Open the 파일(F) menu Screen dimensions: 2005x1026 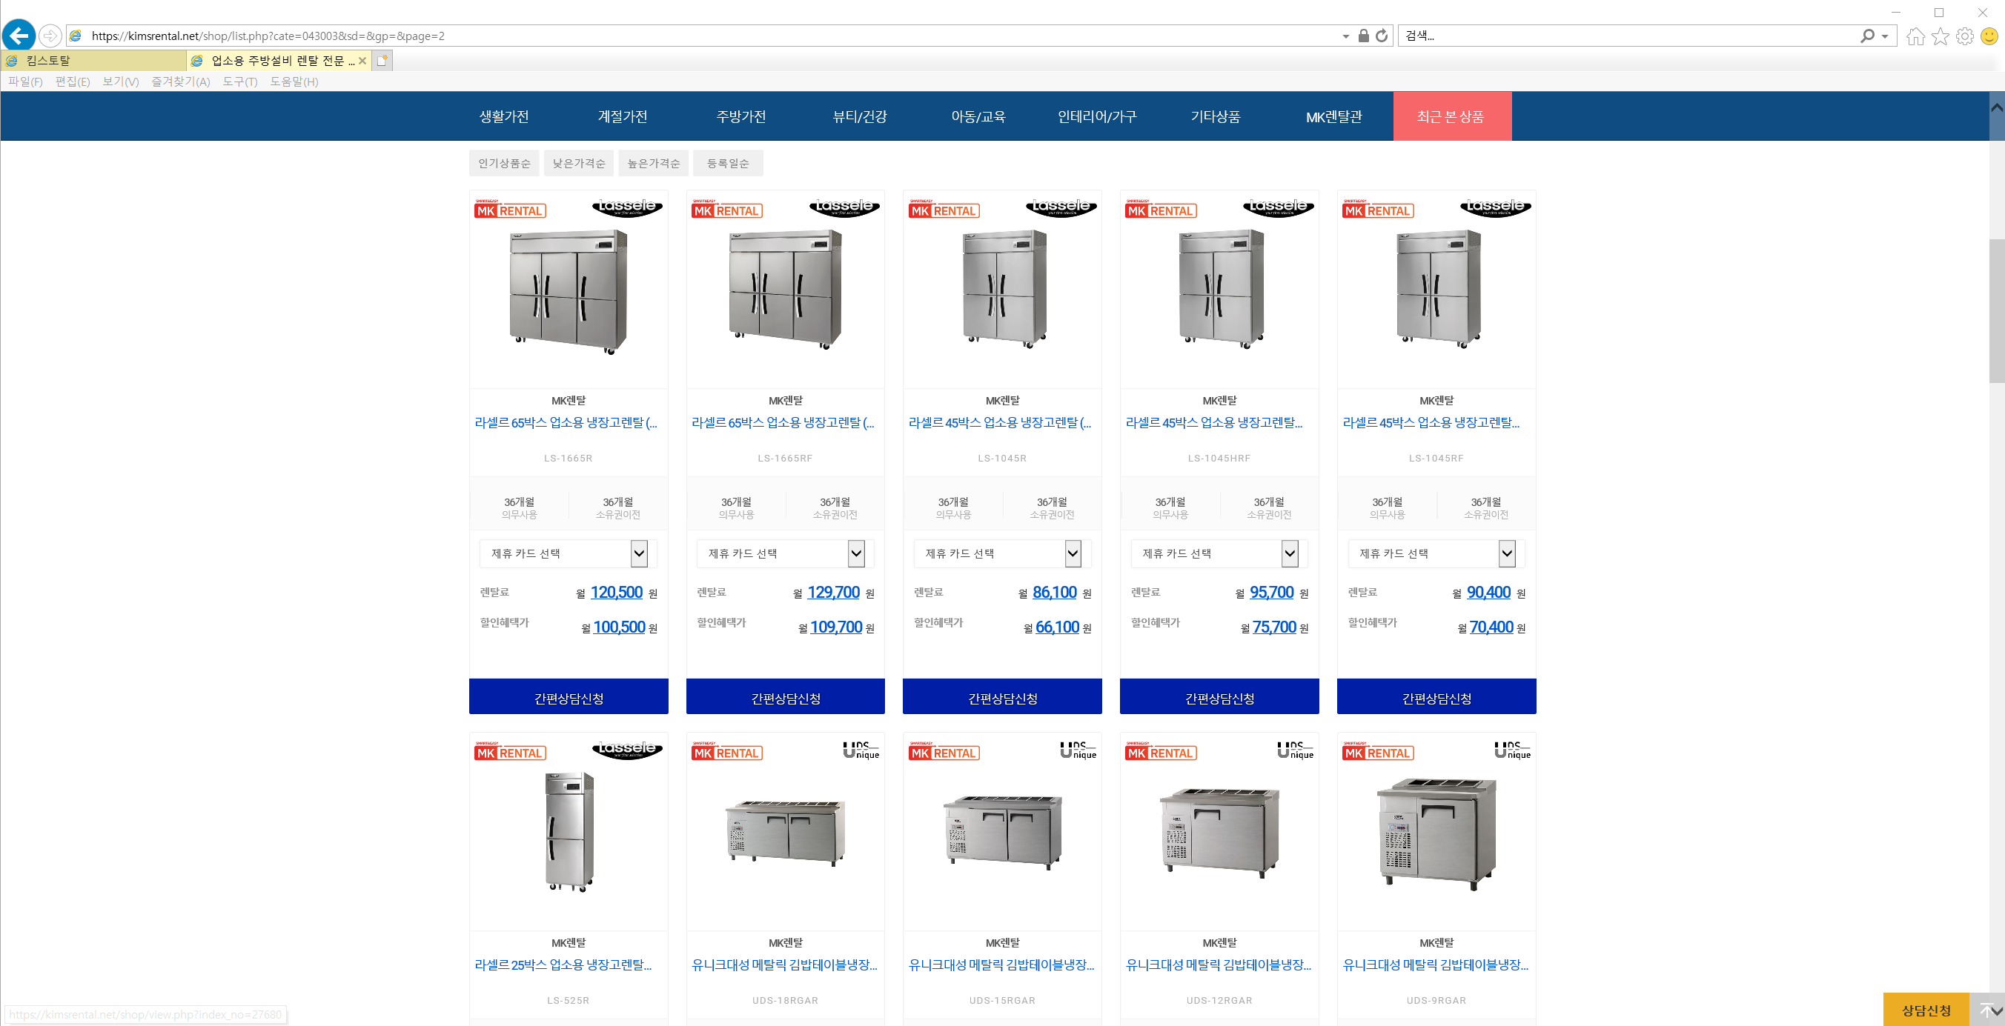[26, 81]
